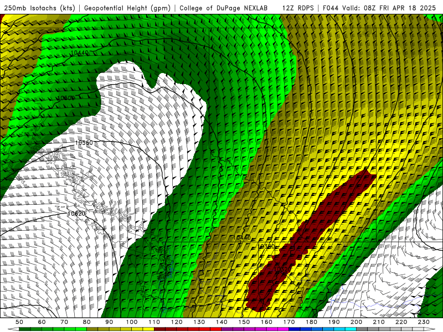Click the 10560 geopotential height contour label
Screen dimensions: 443x332
[x=84, y=143]
